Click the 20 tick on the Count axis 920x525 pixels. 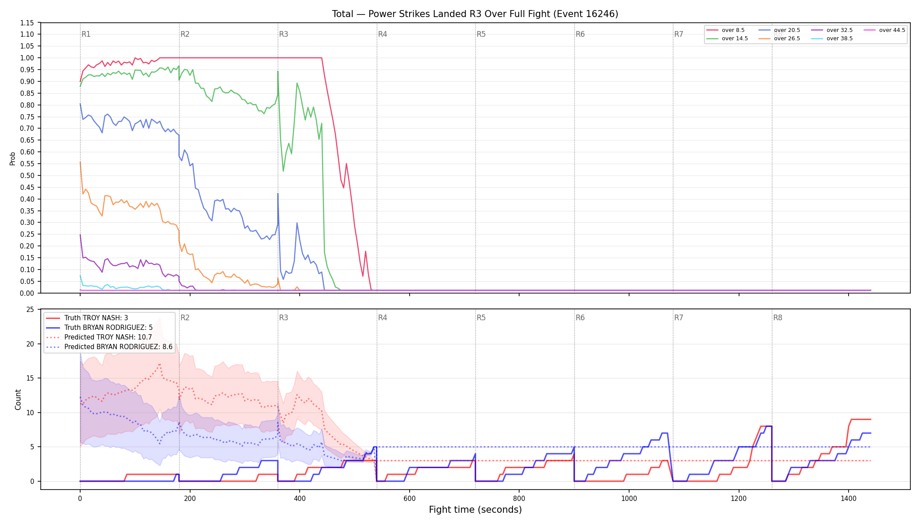pos(30,344)
